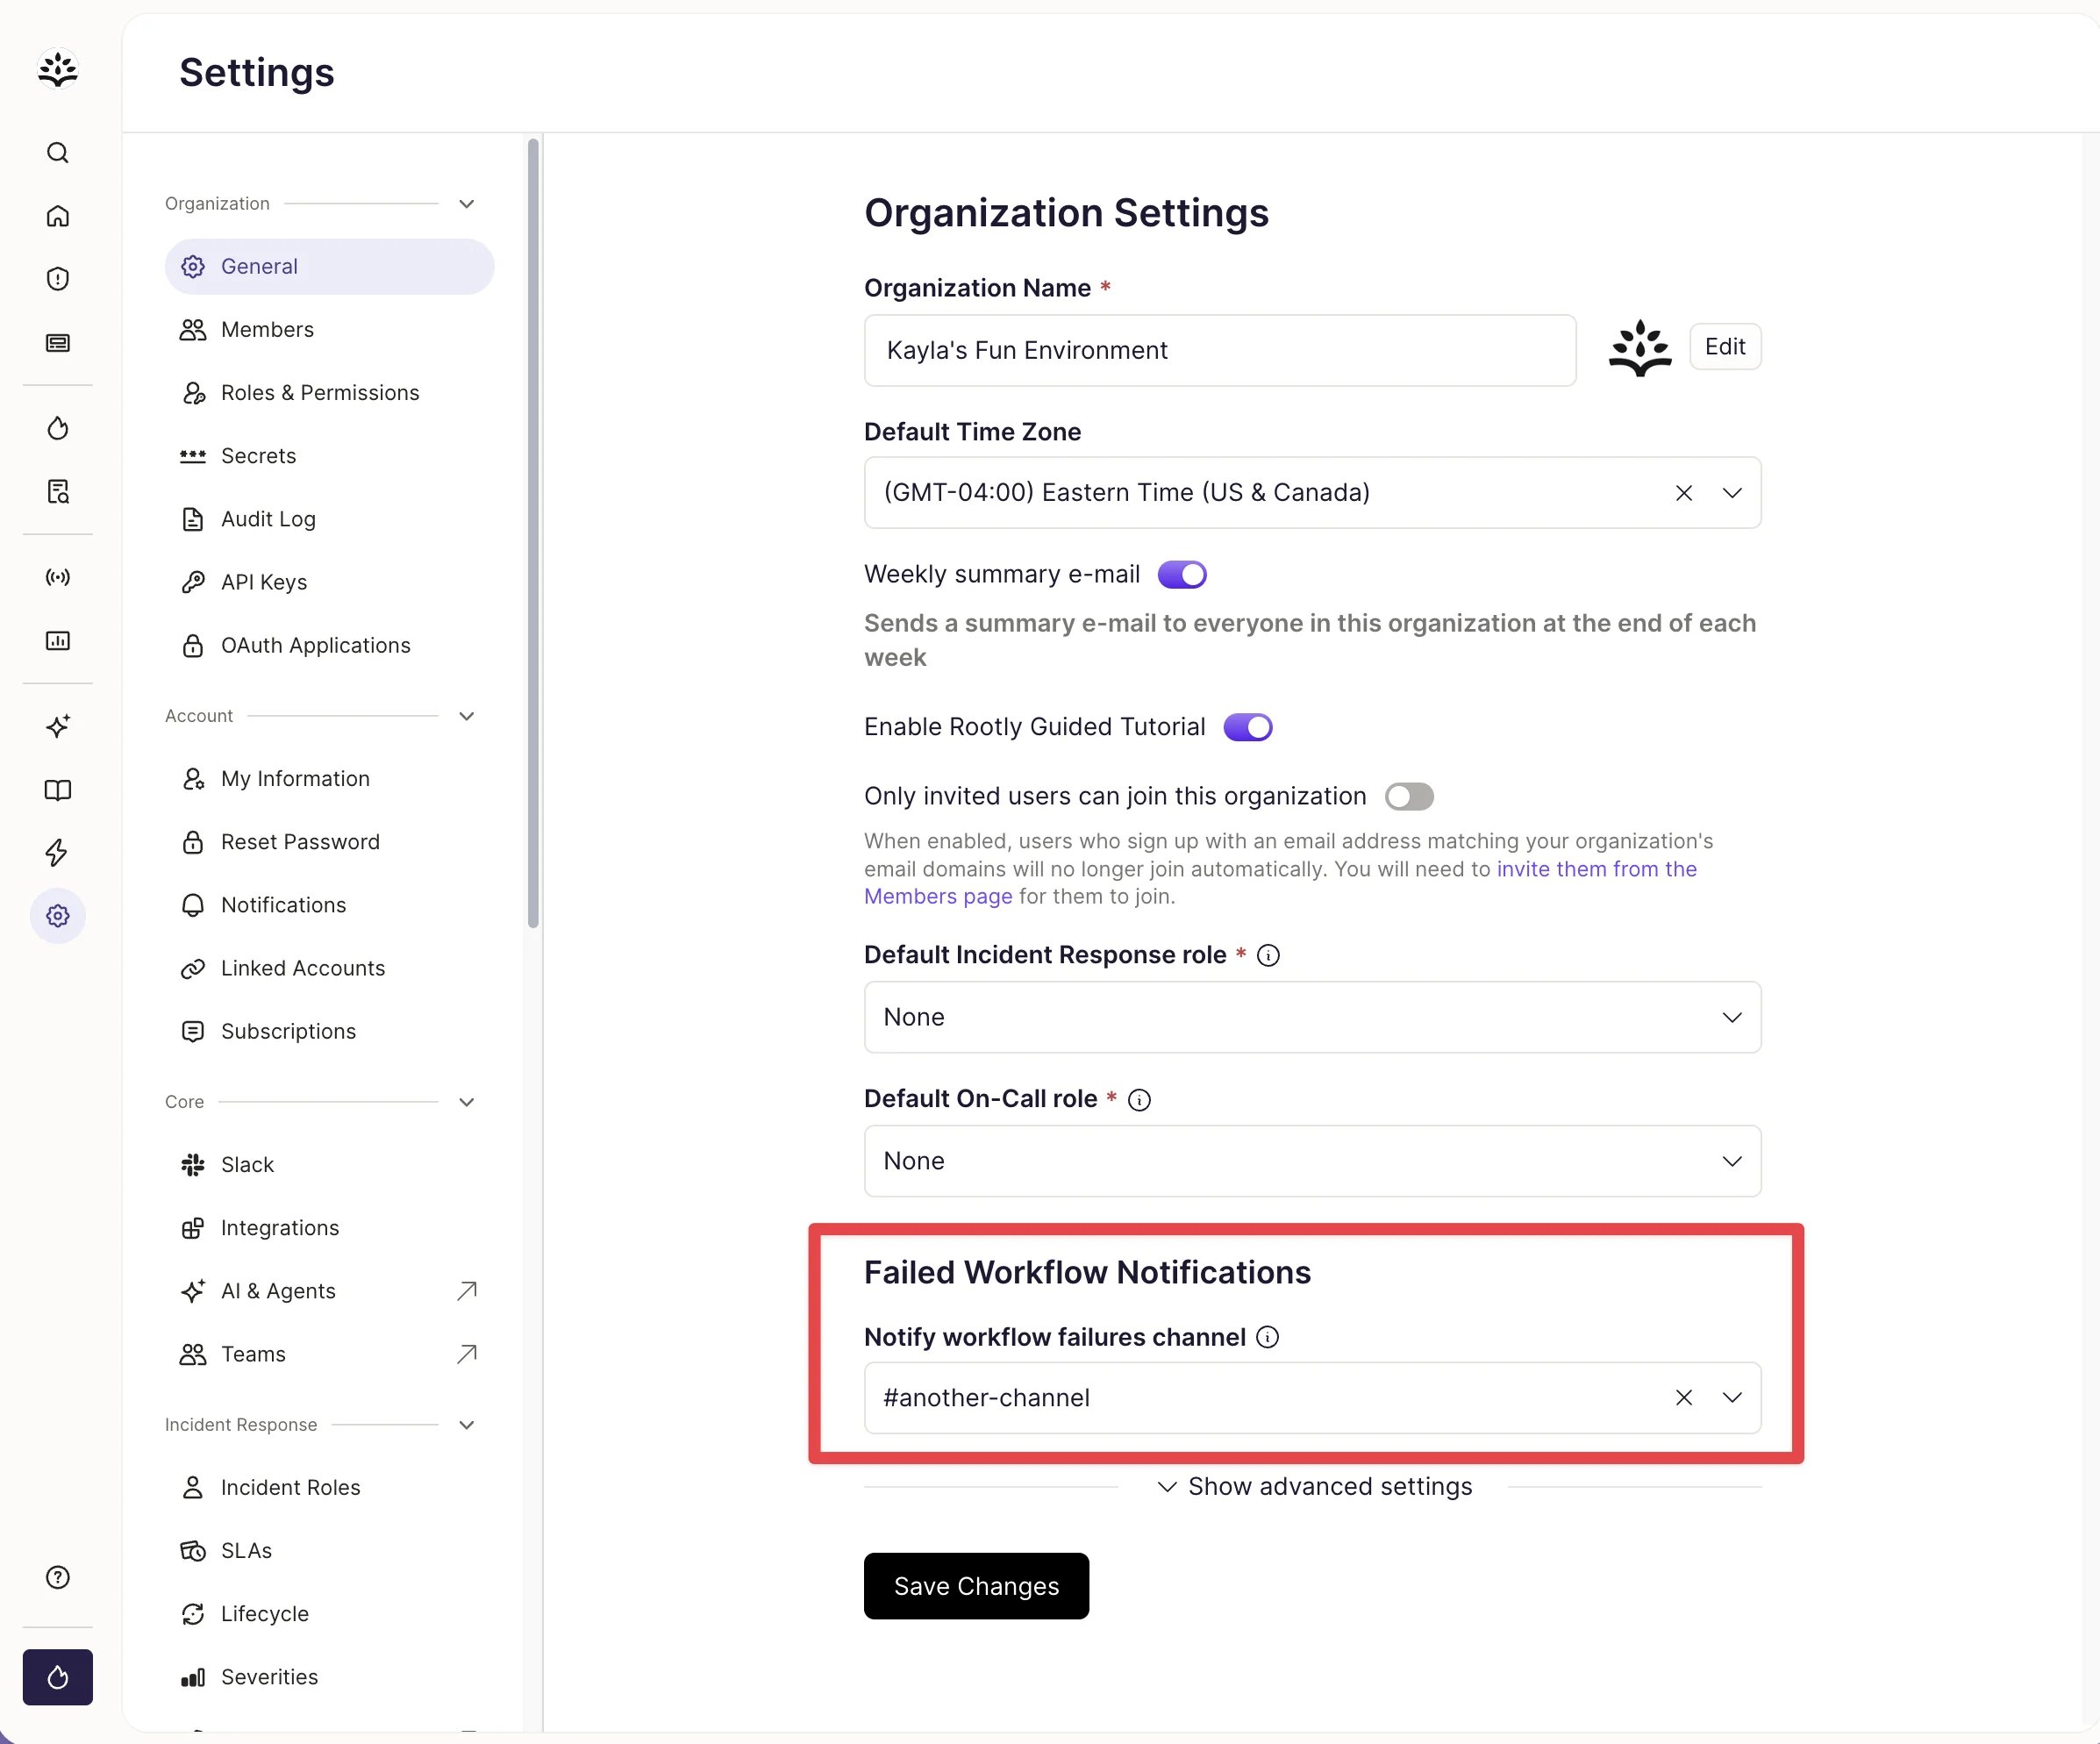Click info icon next to Default Incident Response role

coord(1268,955)
